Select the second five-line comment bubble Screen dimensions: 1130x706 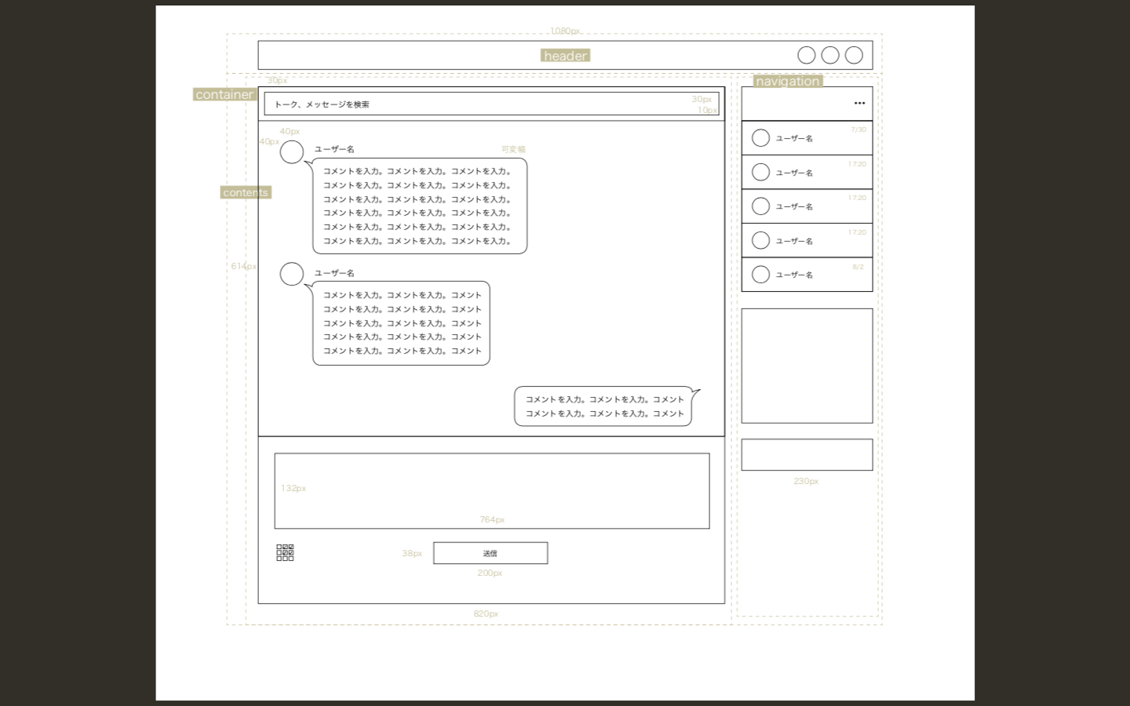tap(402, 323)
